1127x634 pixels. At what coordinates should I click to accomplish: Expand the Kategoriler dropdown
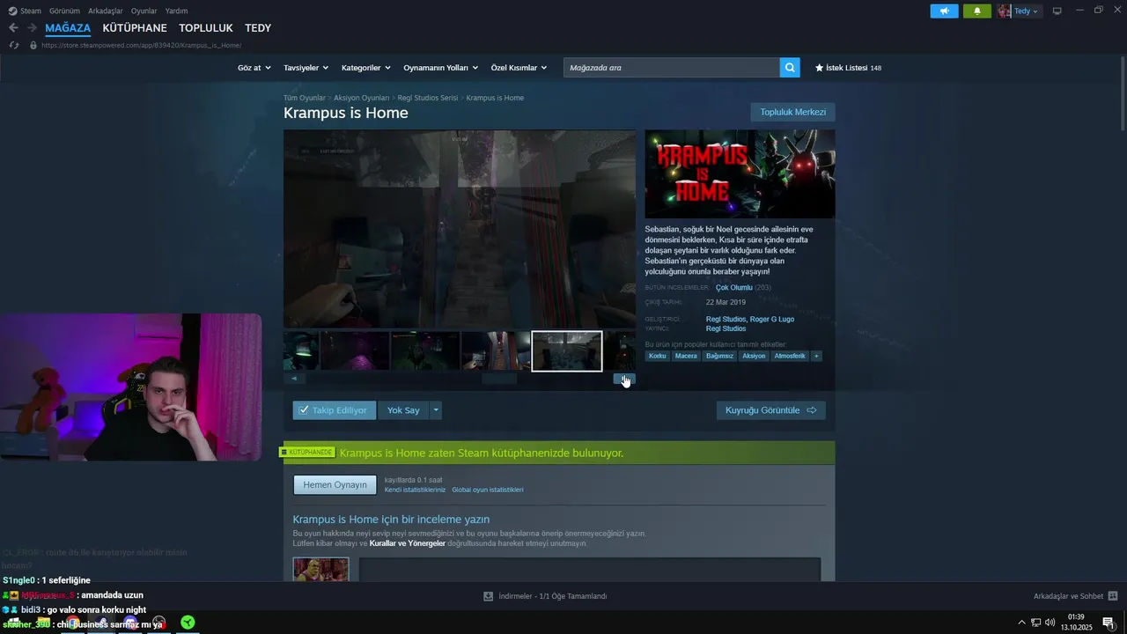click(x=365, y=68)
